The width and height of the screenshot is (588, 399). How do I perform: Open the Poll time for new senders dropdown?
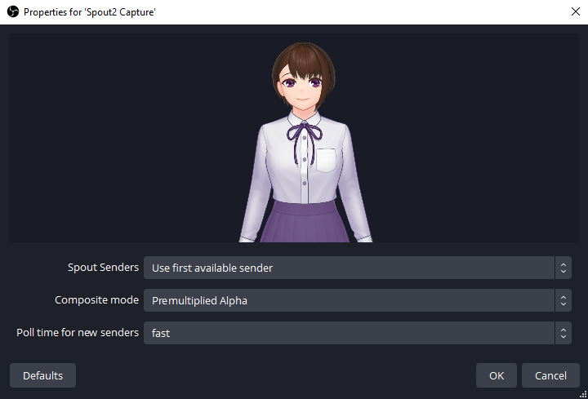click(358, 333)
